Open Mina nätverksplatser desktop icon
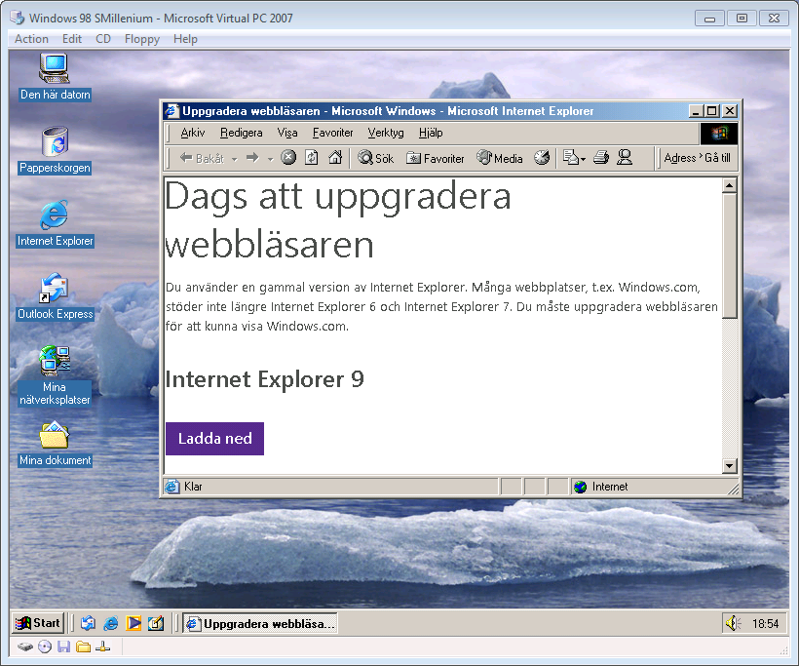799x666 pixels. (55, 375)
